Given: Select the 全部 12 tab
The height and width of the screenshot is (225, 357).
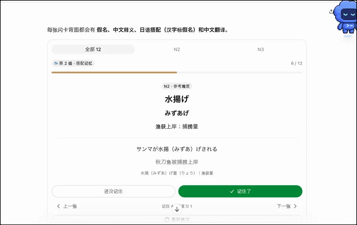Looking at the screenshot, I should coord(93,49).
